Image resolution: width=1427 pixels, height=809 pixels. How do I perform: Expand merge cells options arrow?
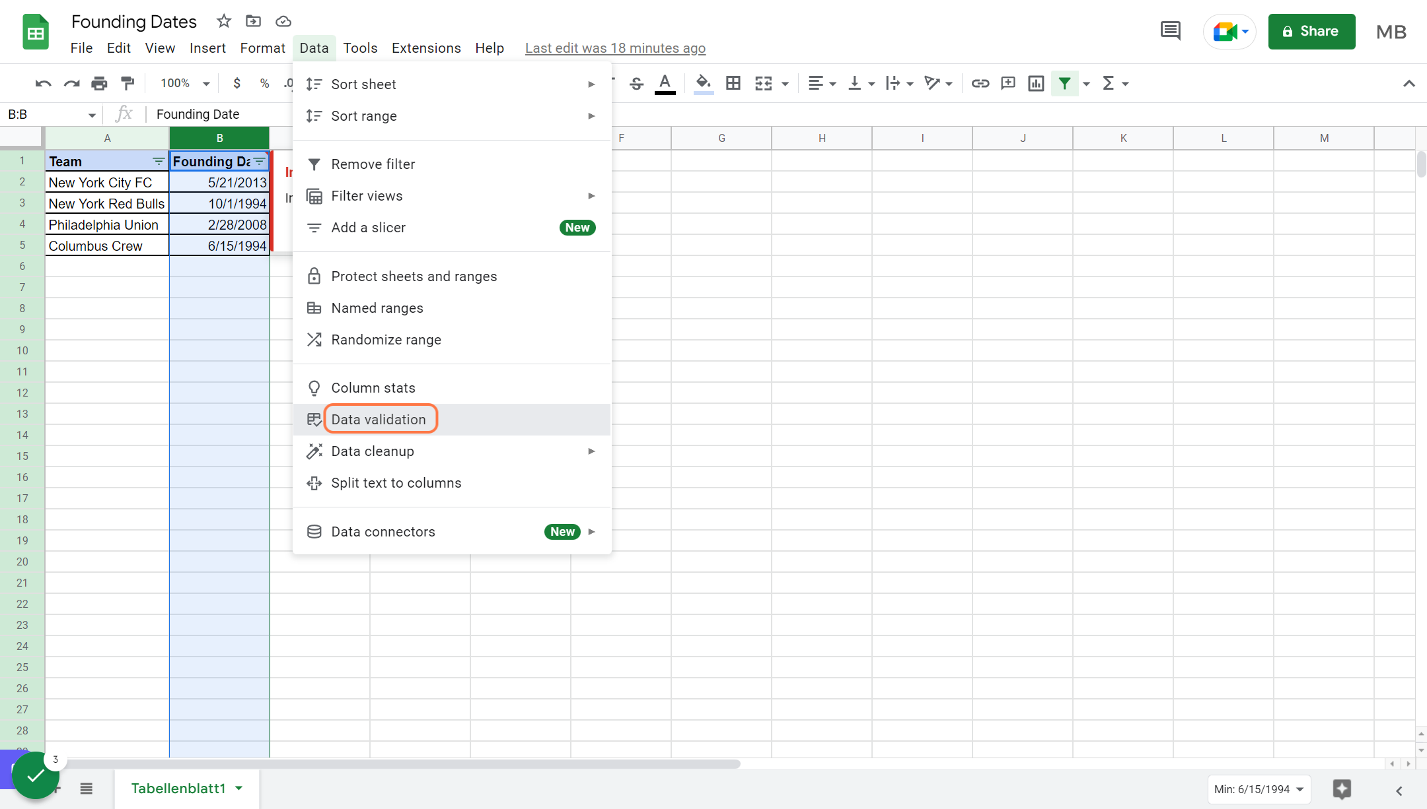click(x=785, y=84)
